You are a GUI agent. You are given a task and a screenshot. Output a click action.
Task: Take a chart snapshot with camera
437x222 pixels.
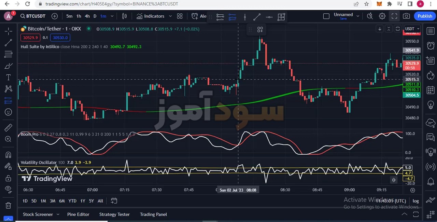[406, 16]
